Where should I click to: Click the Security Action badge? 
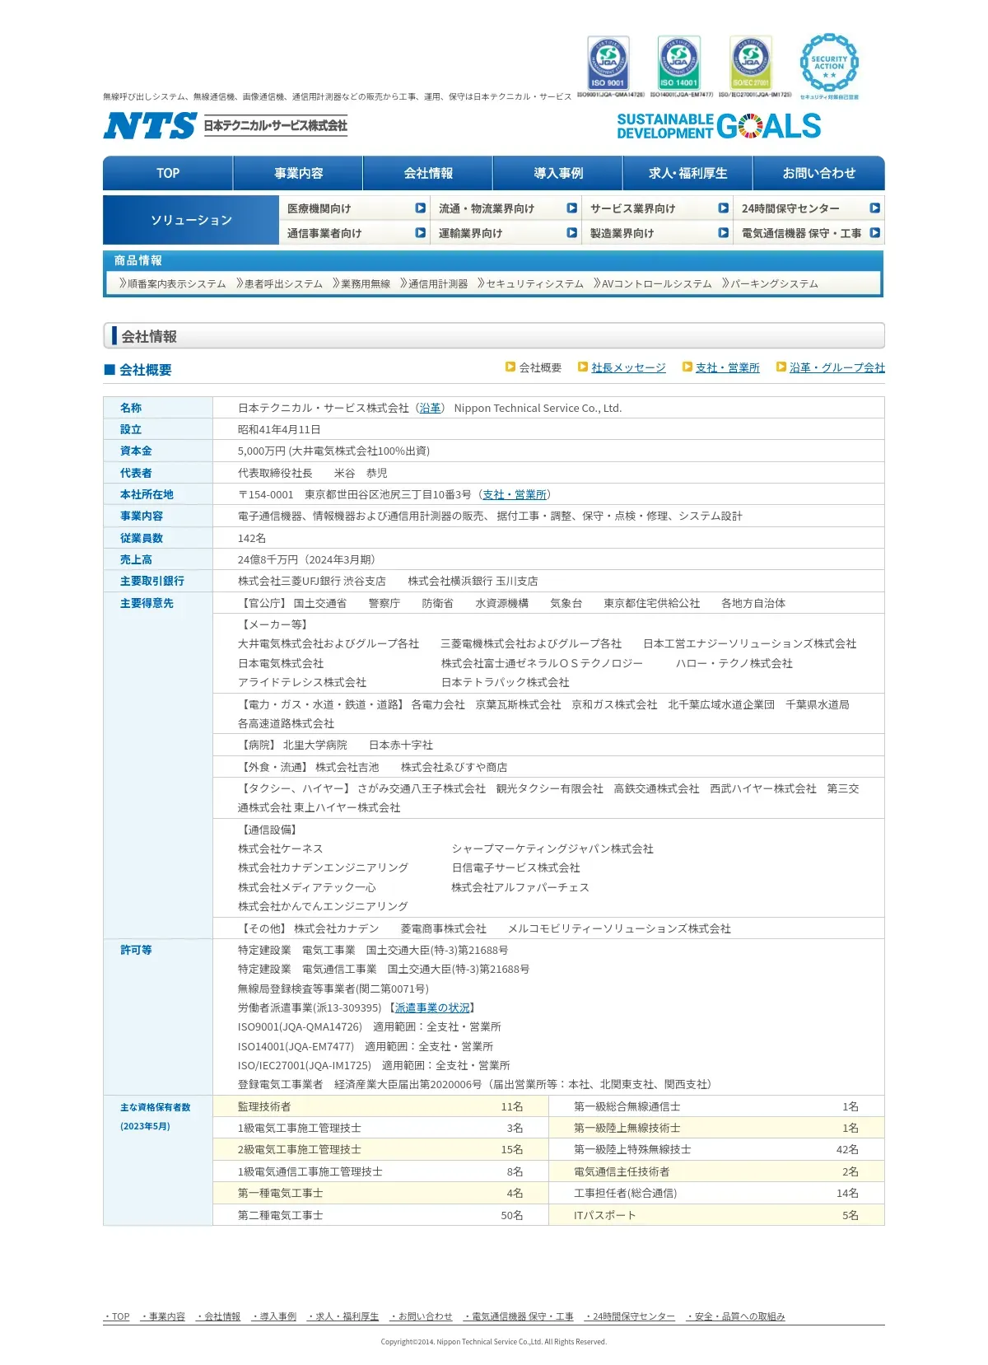click(x=829, y=65)
